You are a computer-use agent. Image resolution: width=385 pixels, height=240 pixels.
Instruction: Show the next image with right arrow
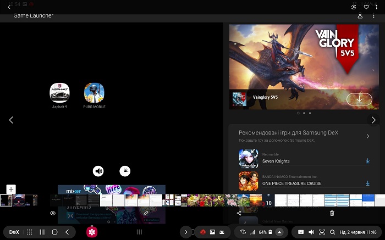click(373, 120)
